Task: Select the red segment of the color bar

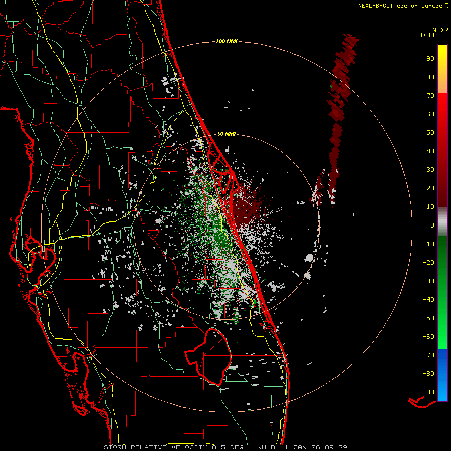Action: (442, 150)
